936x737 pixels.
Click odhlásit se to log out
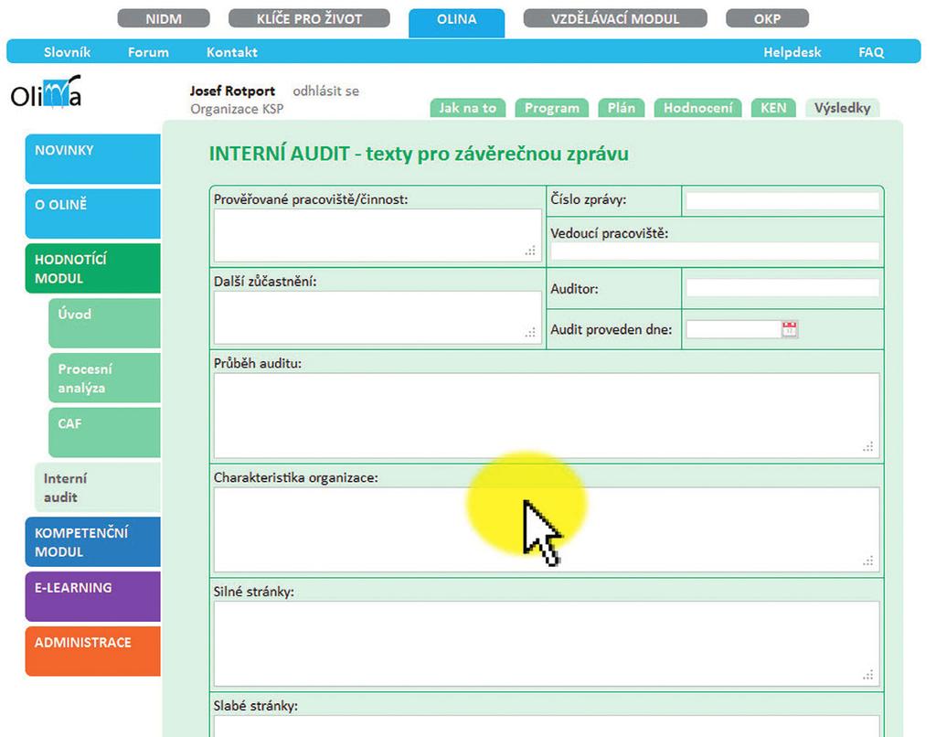pos(326,91)
